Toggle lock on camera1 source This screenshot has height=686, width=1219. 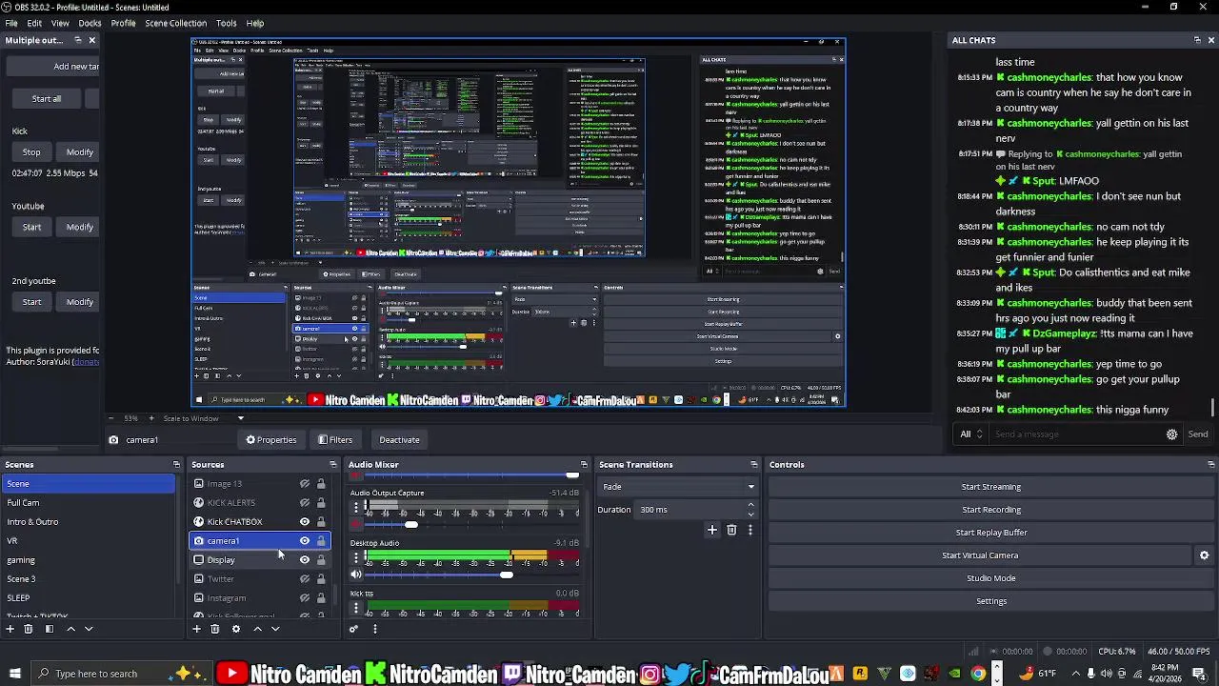coord(321,541)
